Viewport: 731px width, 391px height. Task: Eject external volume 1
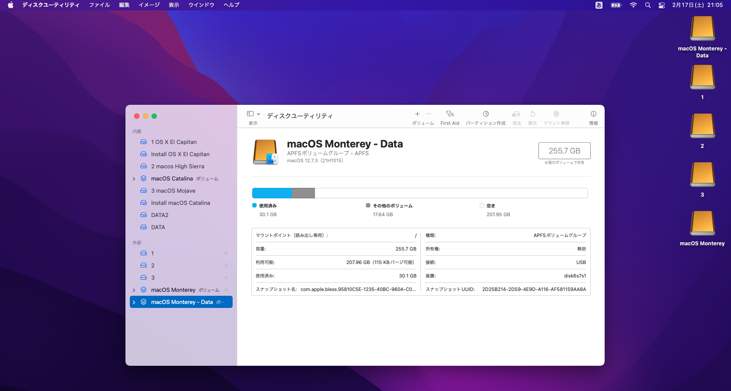[226, 253]
